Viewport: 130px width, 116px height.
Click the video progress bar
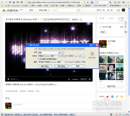click(x=49, y=76)
